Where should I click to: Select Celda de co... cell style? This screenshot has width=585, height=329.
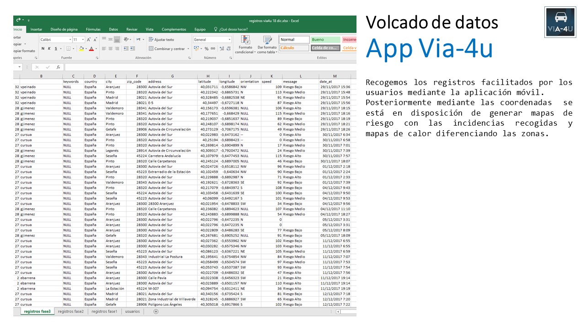point(325,48)
